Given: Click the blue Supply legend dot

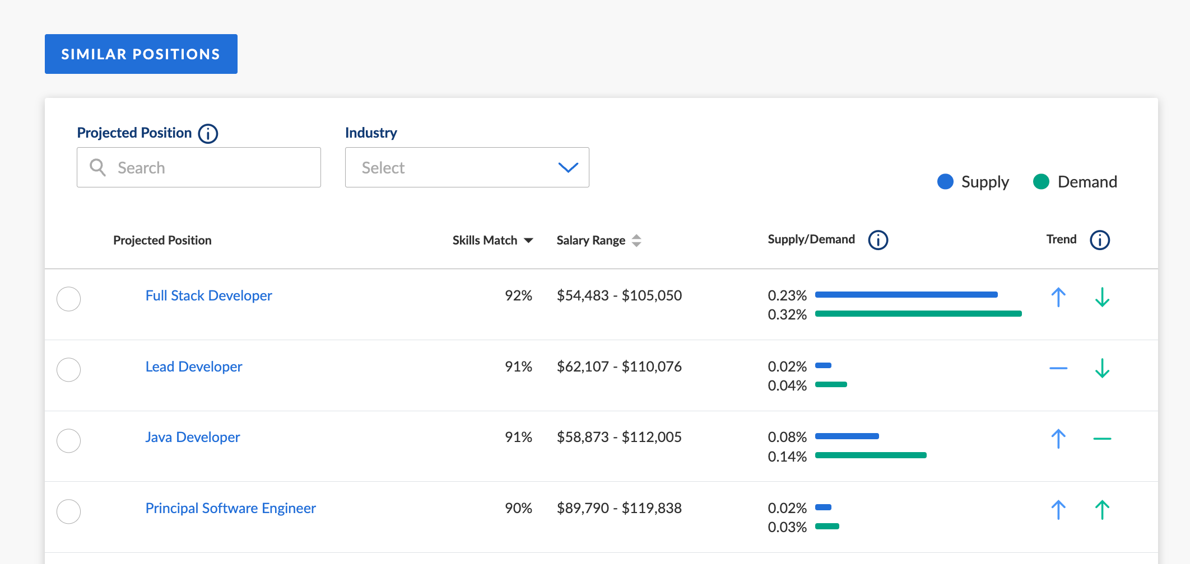Looking at the screenshot, I should point(945,181).
